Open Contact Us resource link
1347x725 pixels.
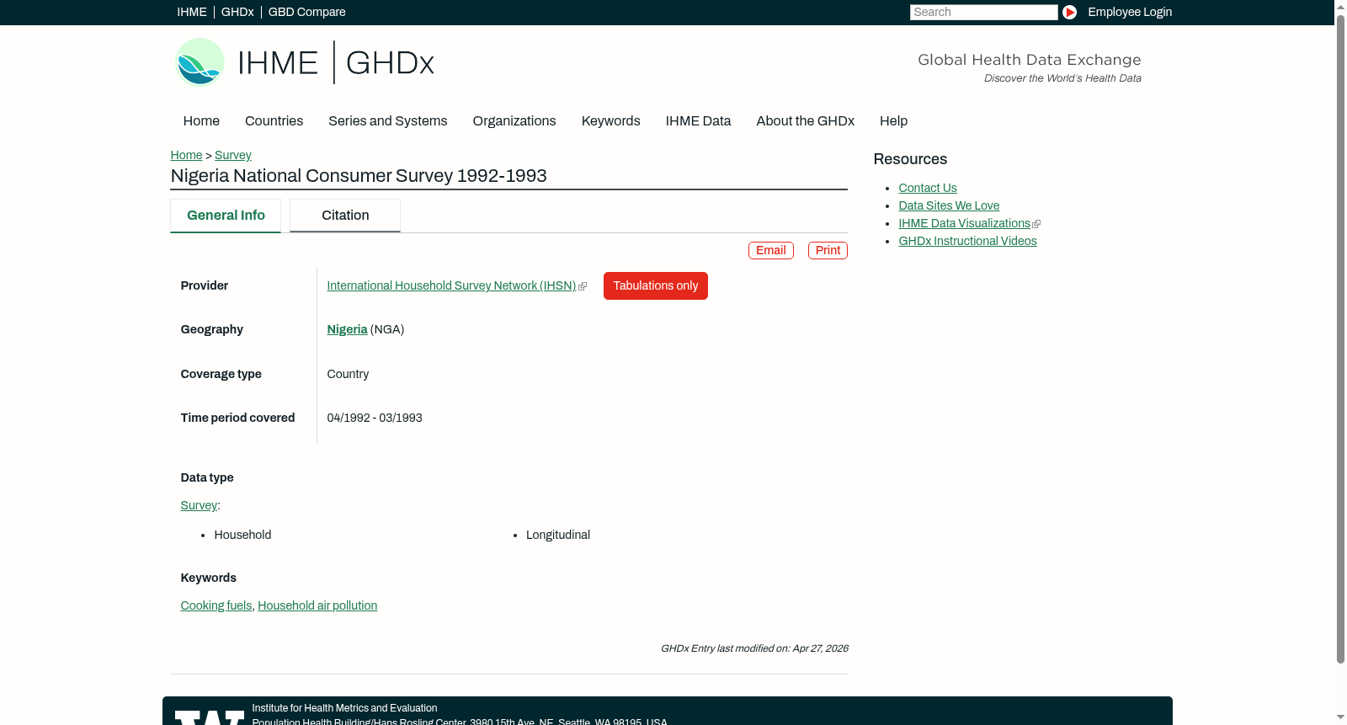pyautogui.click(x=928, y=189)
